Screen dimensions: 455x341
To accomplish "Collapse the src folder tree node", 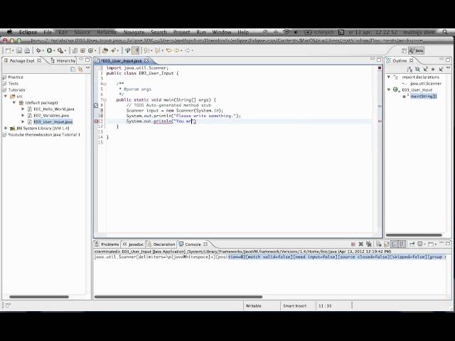I will (6, 97).
